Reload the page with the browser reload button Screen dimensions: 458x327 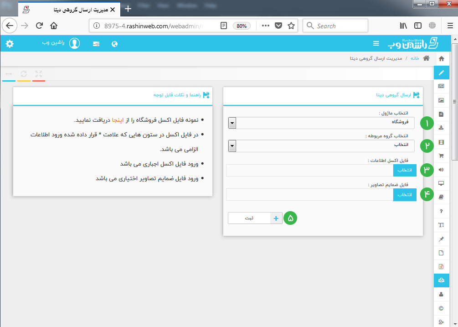click(40, 26)
